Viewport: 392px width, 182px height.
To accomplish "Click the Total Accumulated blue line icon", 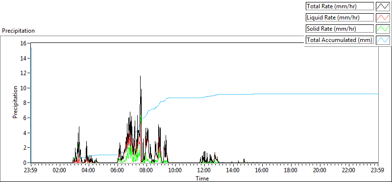I will 383,40.
